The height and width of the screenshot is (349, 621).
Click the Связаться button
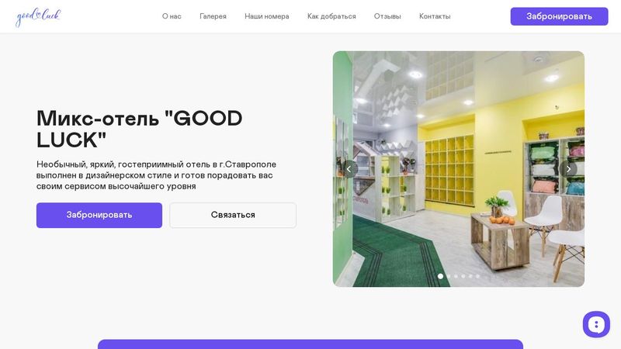[233, 216]
